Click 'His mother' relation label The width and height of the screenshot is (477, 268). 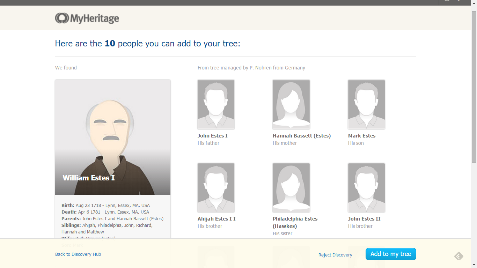click(x=285, y=143)
